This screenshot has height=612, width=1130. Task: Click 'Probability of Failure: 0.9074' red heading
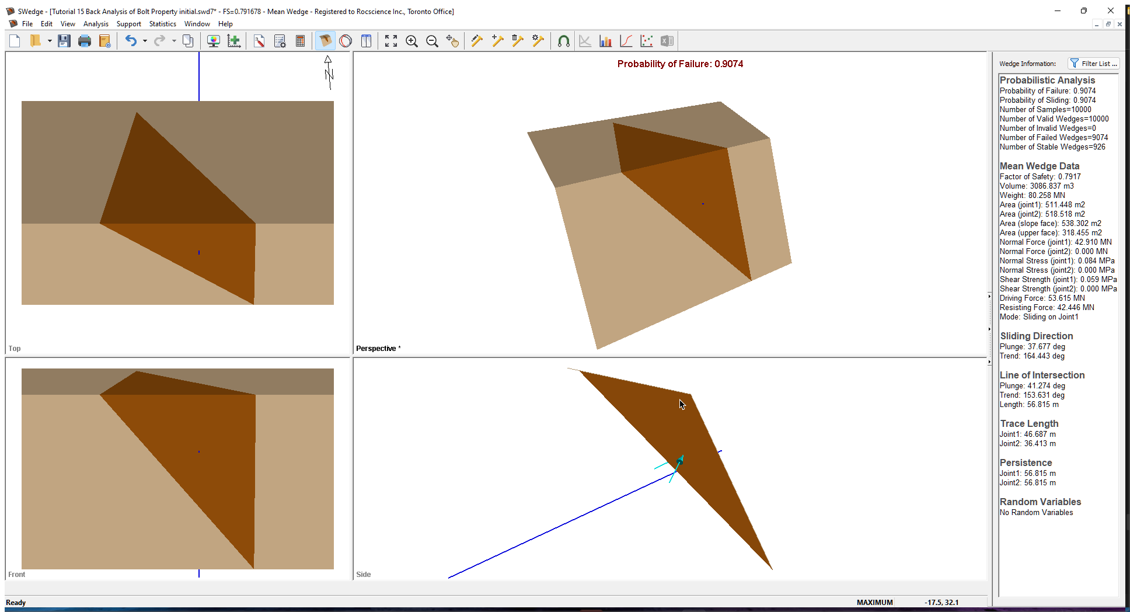(680, 64)
